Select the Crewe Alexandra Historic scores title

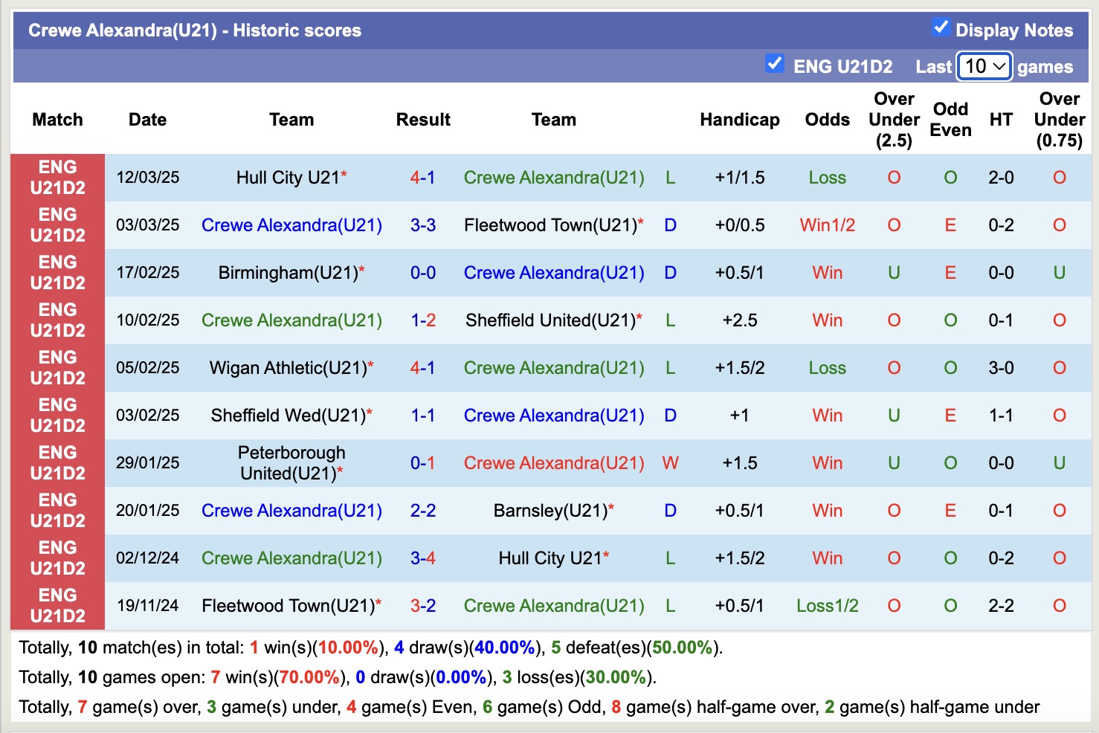[194, 30]
